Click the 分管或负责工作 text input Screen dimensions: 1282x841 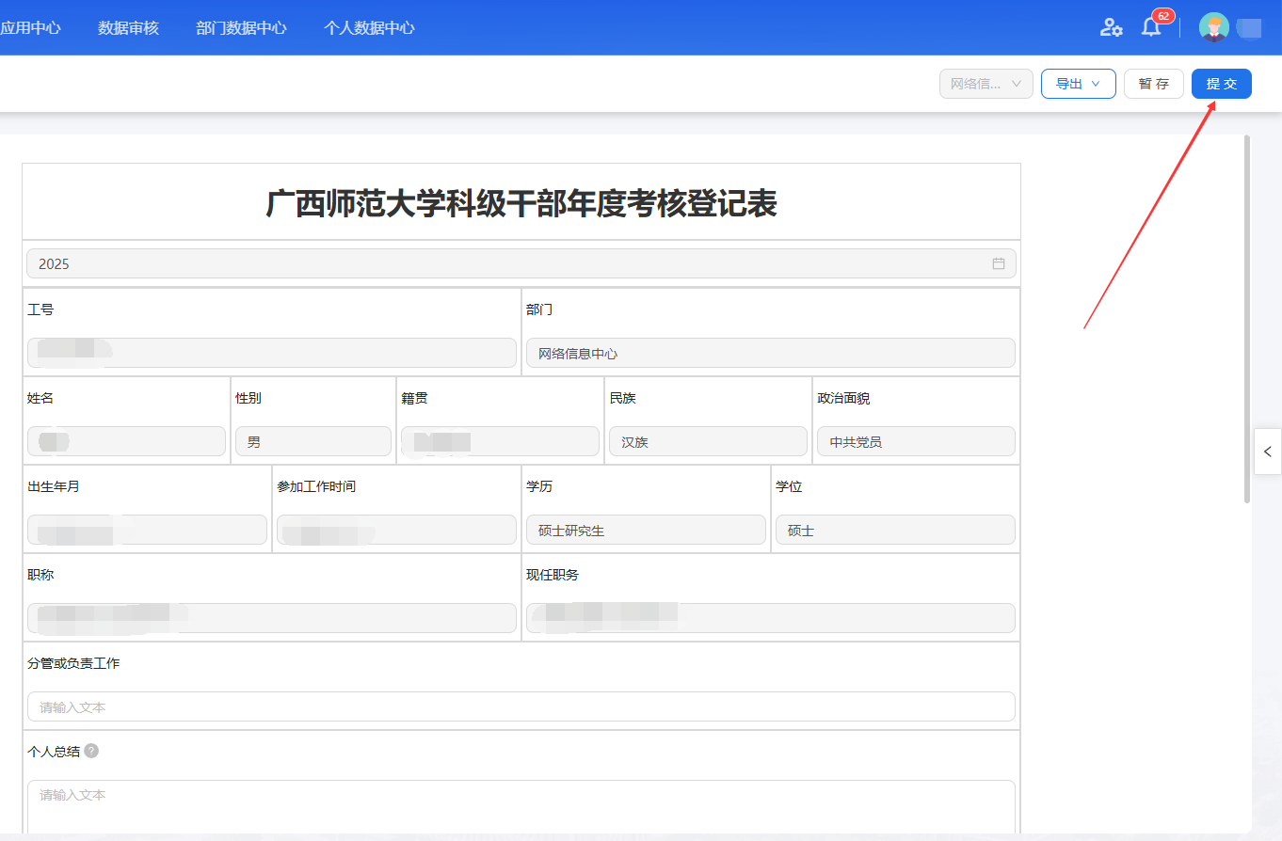pyautogui.click(x=521, y=706)
